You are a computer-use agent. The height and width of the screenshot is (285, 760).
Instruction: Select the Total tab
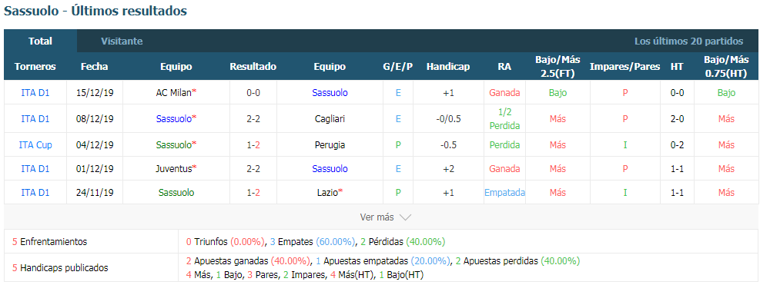(x=40, y=41)
